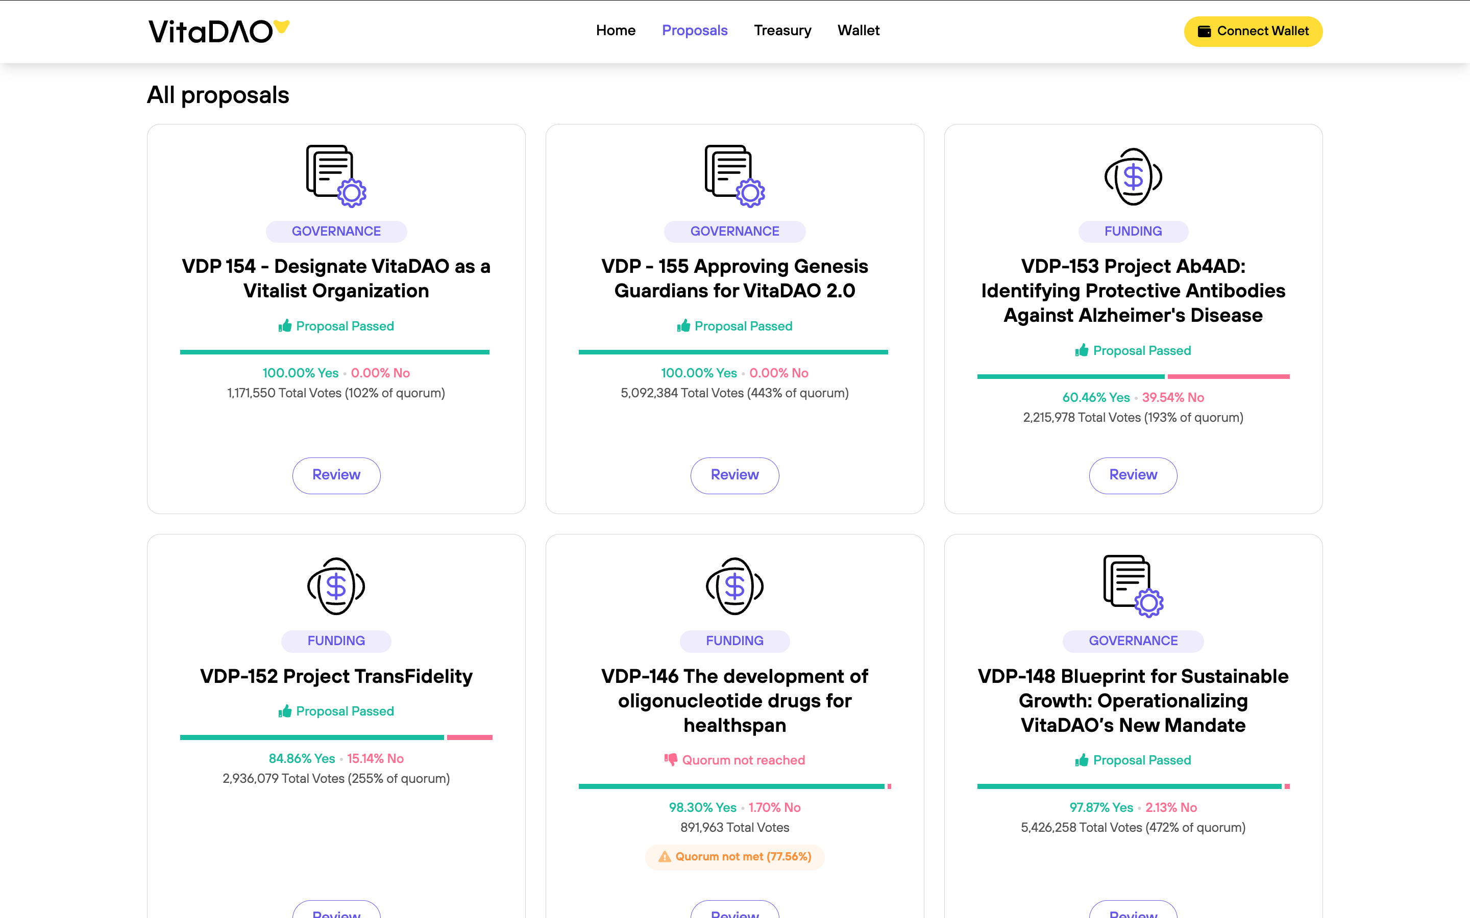Click the VitaDAO logo
The image size is (1470, 918).
point(218,32)
